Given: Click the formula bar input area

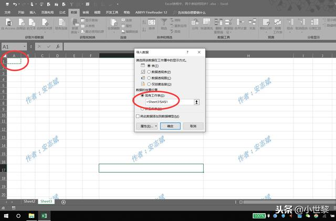Looking at the screenshot, I should 199,47.
